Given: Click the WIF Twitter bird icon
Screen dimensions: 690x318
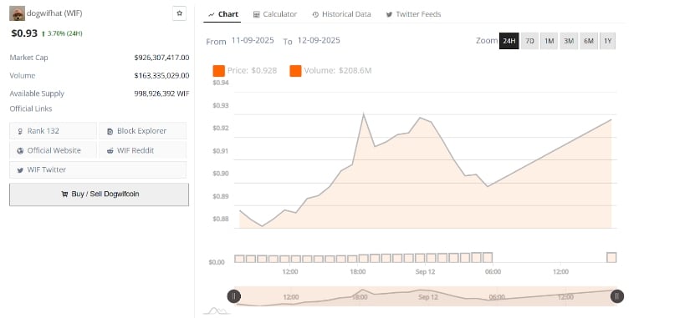Looking at the screenshot, I should [x=20, y=170].
